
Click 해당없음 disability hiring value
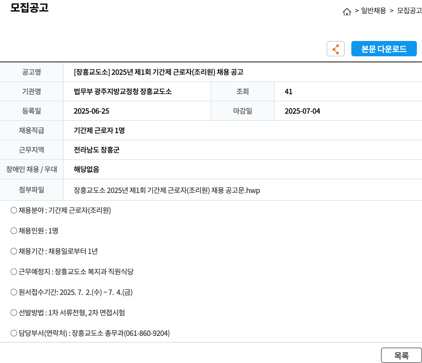click(x=87, y=169)
